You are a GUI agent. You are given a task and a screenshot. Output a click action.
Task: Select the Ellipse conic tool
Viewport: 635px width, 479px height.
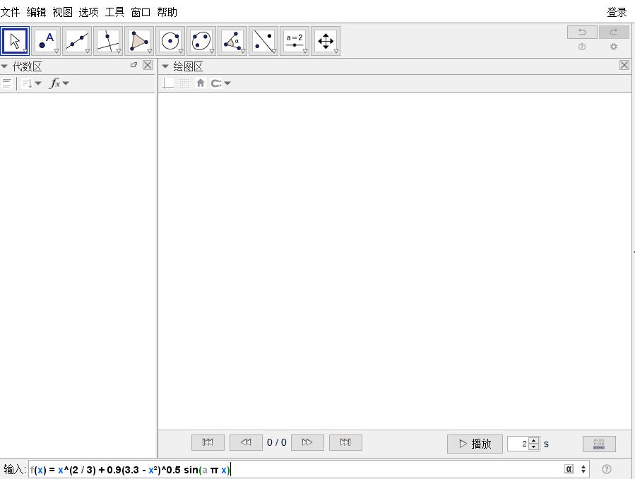[201, 41]
